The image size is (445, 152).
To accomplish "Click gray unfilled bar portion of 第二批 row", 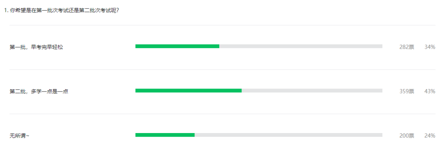I will tap(312, 91).
